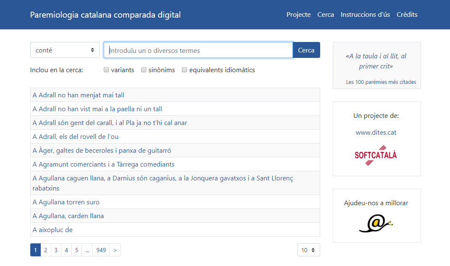The width and height of the screenshot is (450, 266).
Task: Select 'A Agramunt comerciants i a Tàrrega comediants'
Action: tap(103, 164)
